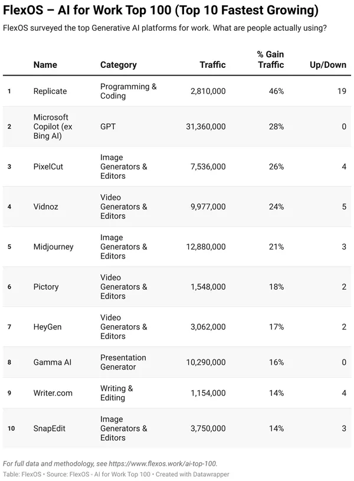Select the PixelCut entry

point(48,167)
